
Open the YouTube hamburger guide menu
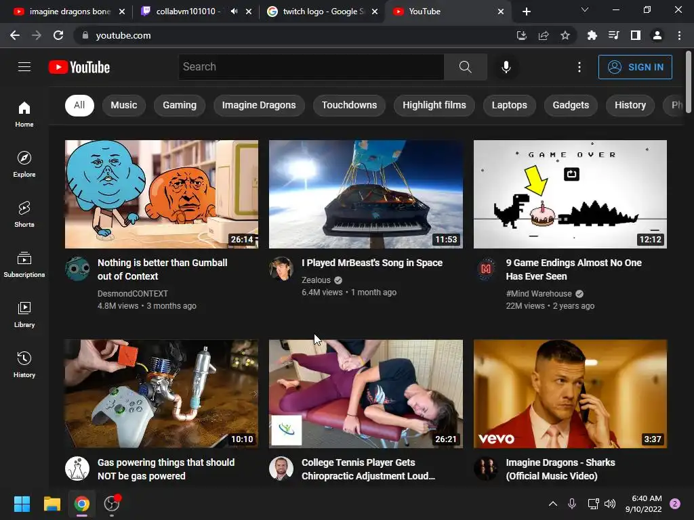24,67
